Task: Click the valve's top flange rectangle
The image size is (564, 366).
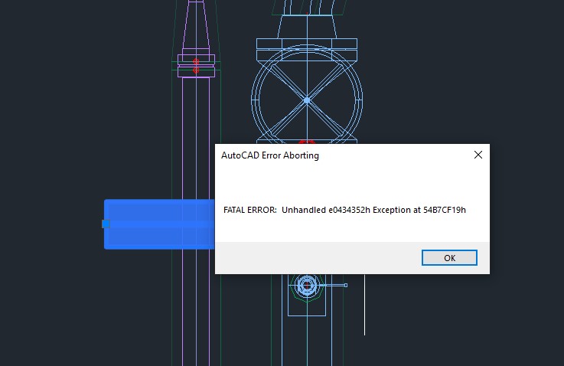Action: (x=307, y=44)
